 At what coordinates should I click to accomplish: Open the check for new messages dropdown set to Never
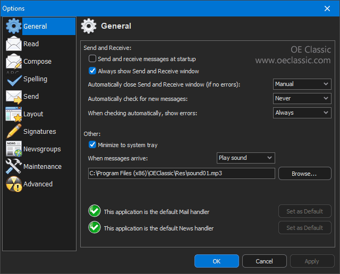302,98
